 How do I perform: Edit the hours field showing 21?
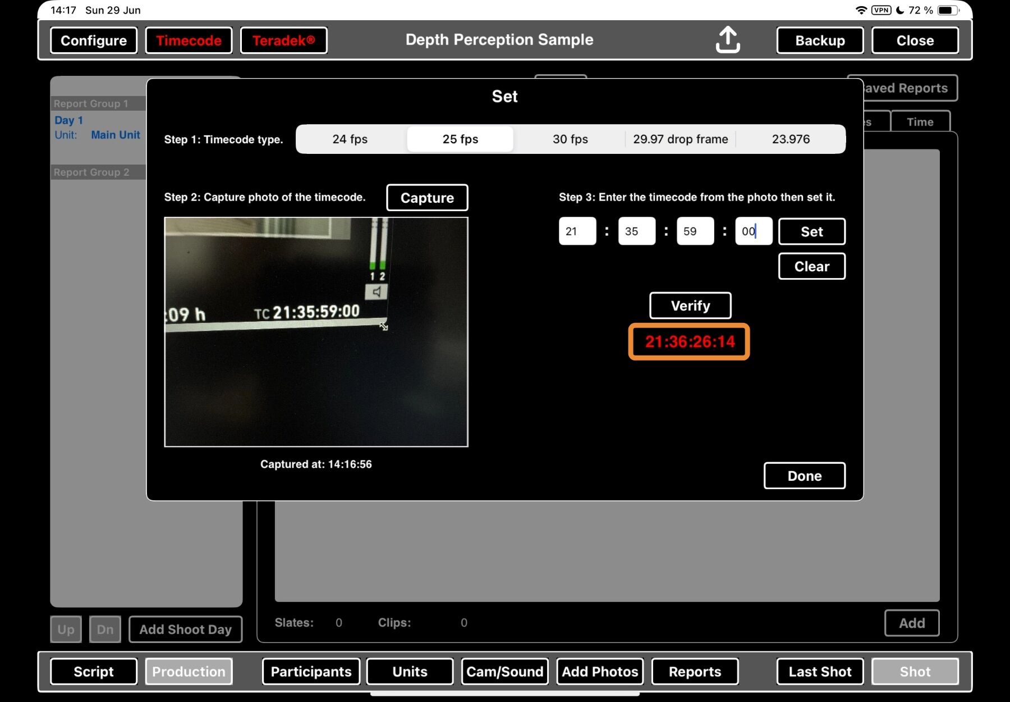click(x=577, y=231)
